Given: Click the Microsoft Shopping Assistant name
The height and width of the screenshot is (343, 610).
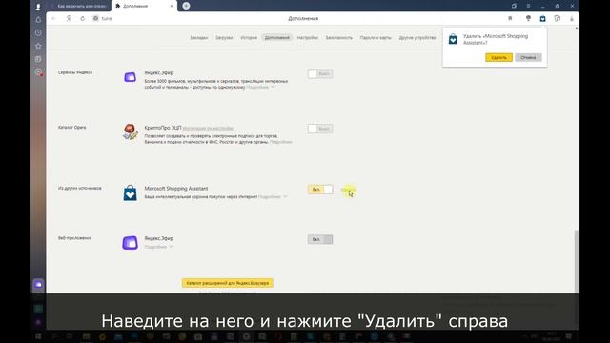Looking at the screenshot, I should coord(175,189).
